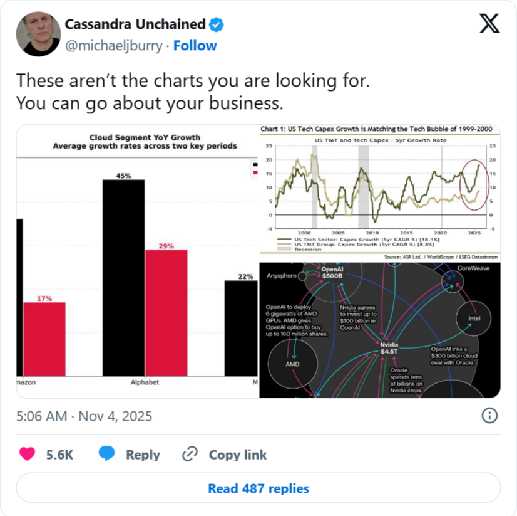Image resolution: width=517 pixels, height=516 pixels.
Task: Open the Nvidia OpenAI network diagram image
Action: 380,330
